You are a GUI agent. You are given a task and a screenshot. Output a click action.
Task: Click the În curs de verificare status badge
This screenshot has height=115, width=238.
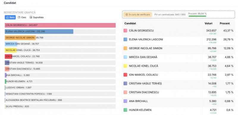tap(137, 15)
